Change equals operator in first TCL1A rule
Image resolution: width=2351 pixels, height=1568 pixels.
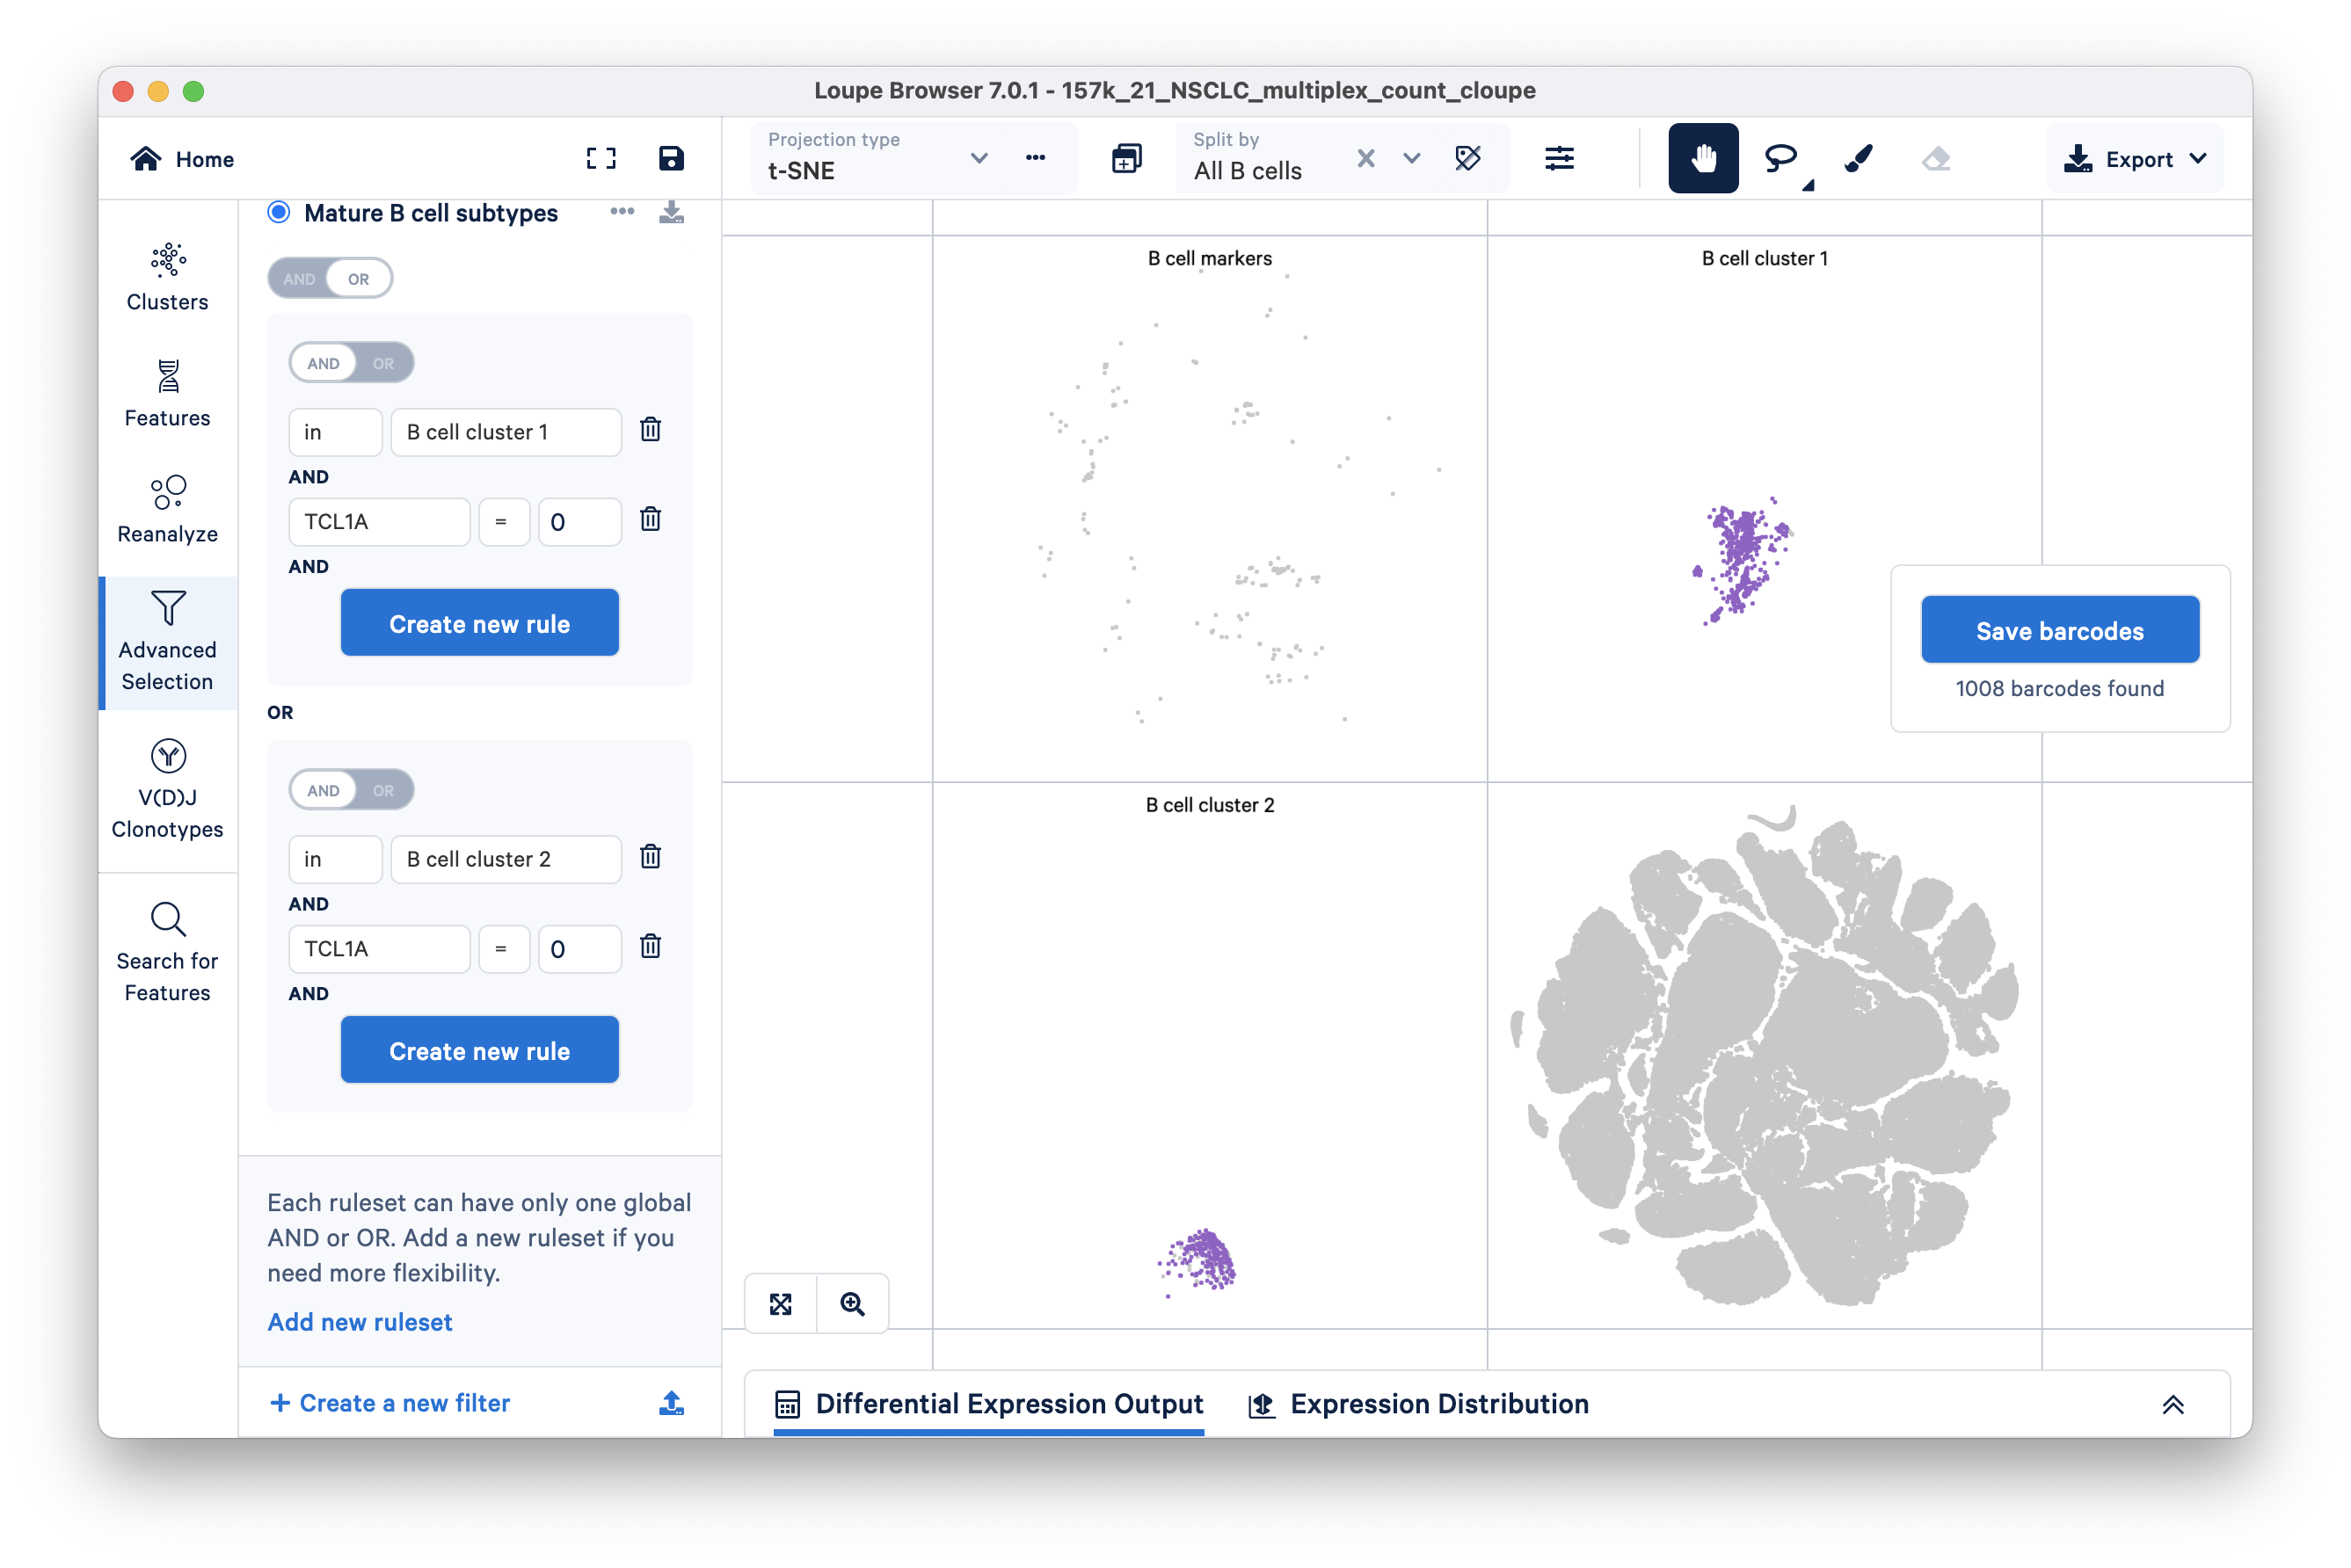[x=503, y=521]
